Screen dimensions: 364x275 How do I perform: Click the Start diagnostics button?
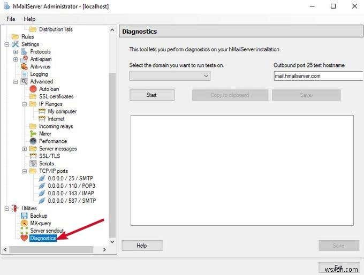tap(152, 95)
